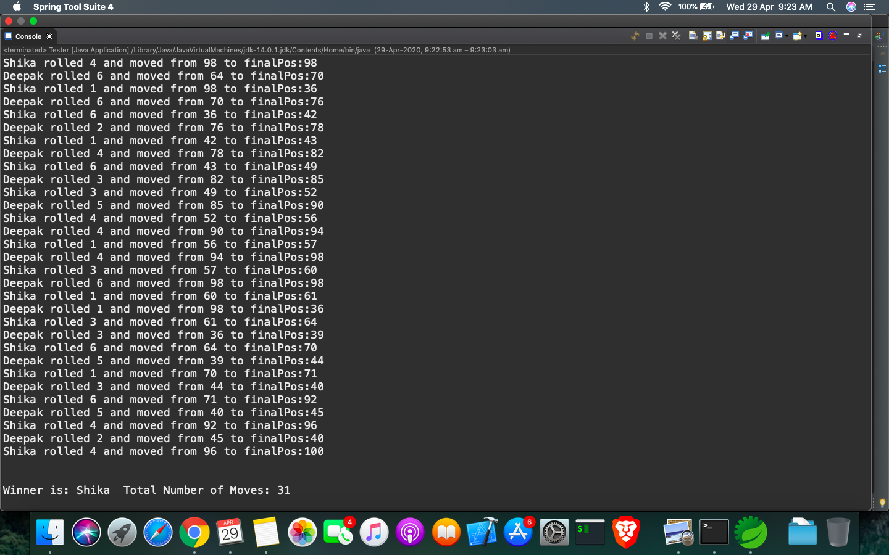The image size is (889, 555).
Task: Toggle ANSI console support
Action: click(x=833, y=36)
